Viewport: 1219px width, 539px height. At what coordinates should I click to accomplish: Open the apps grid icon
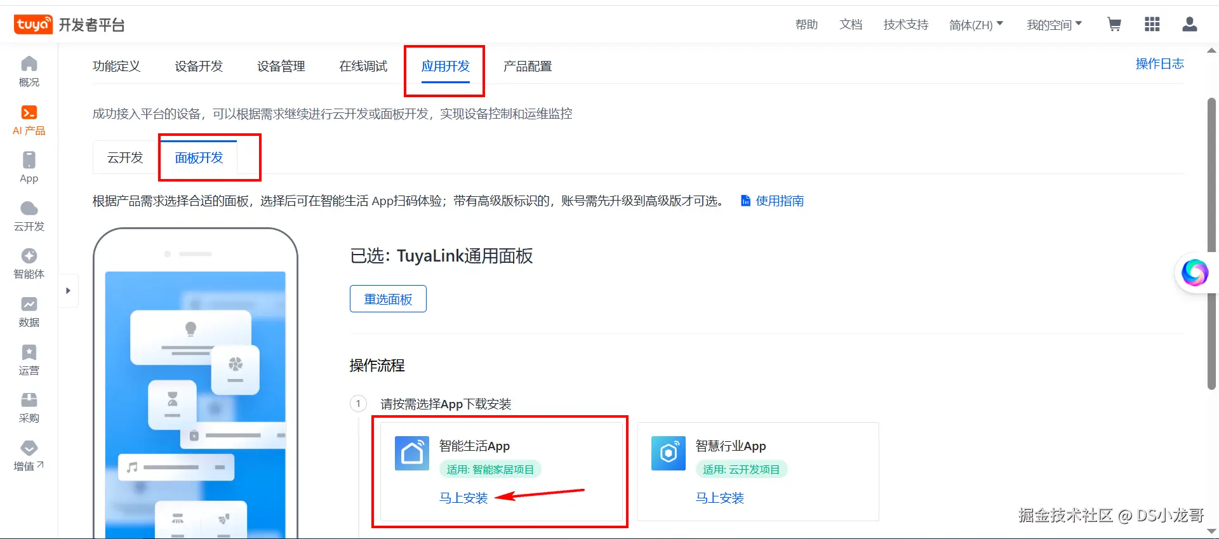click(x=1152, y=25)
